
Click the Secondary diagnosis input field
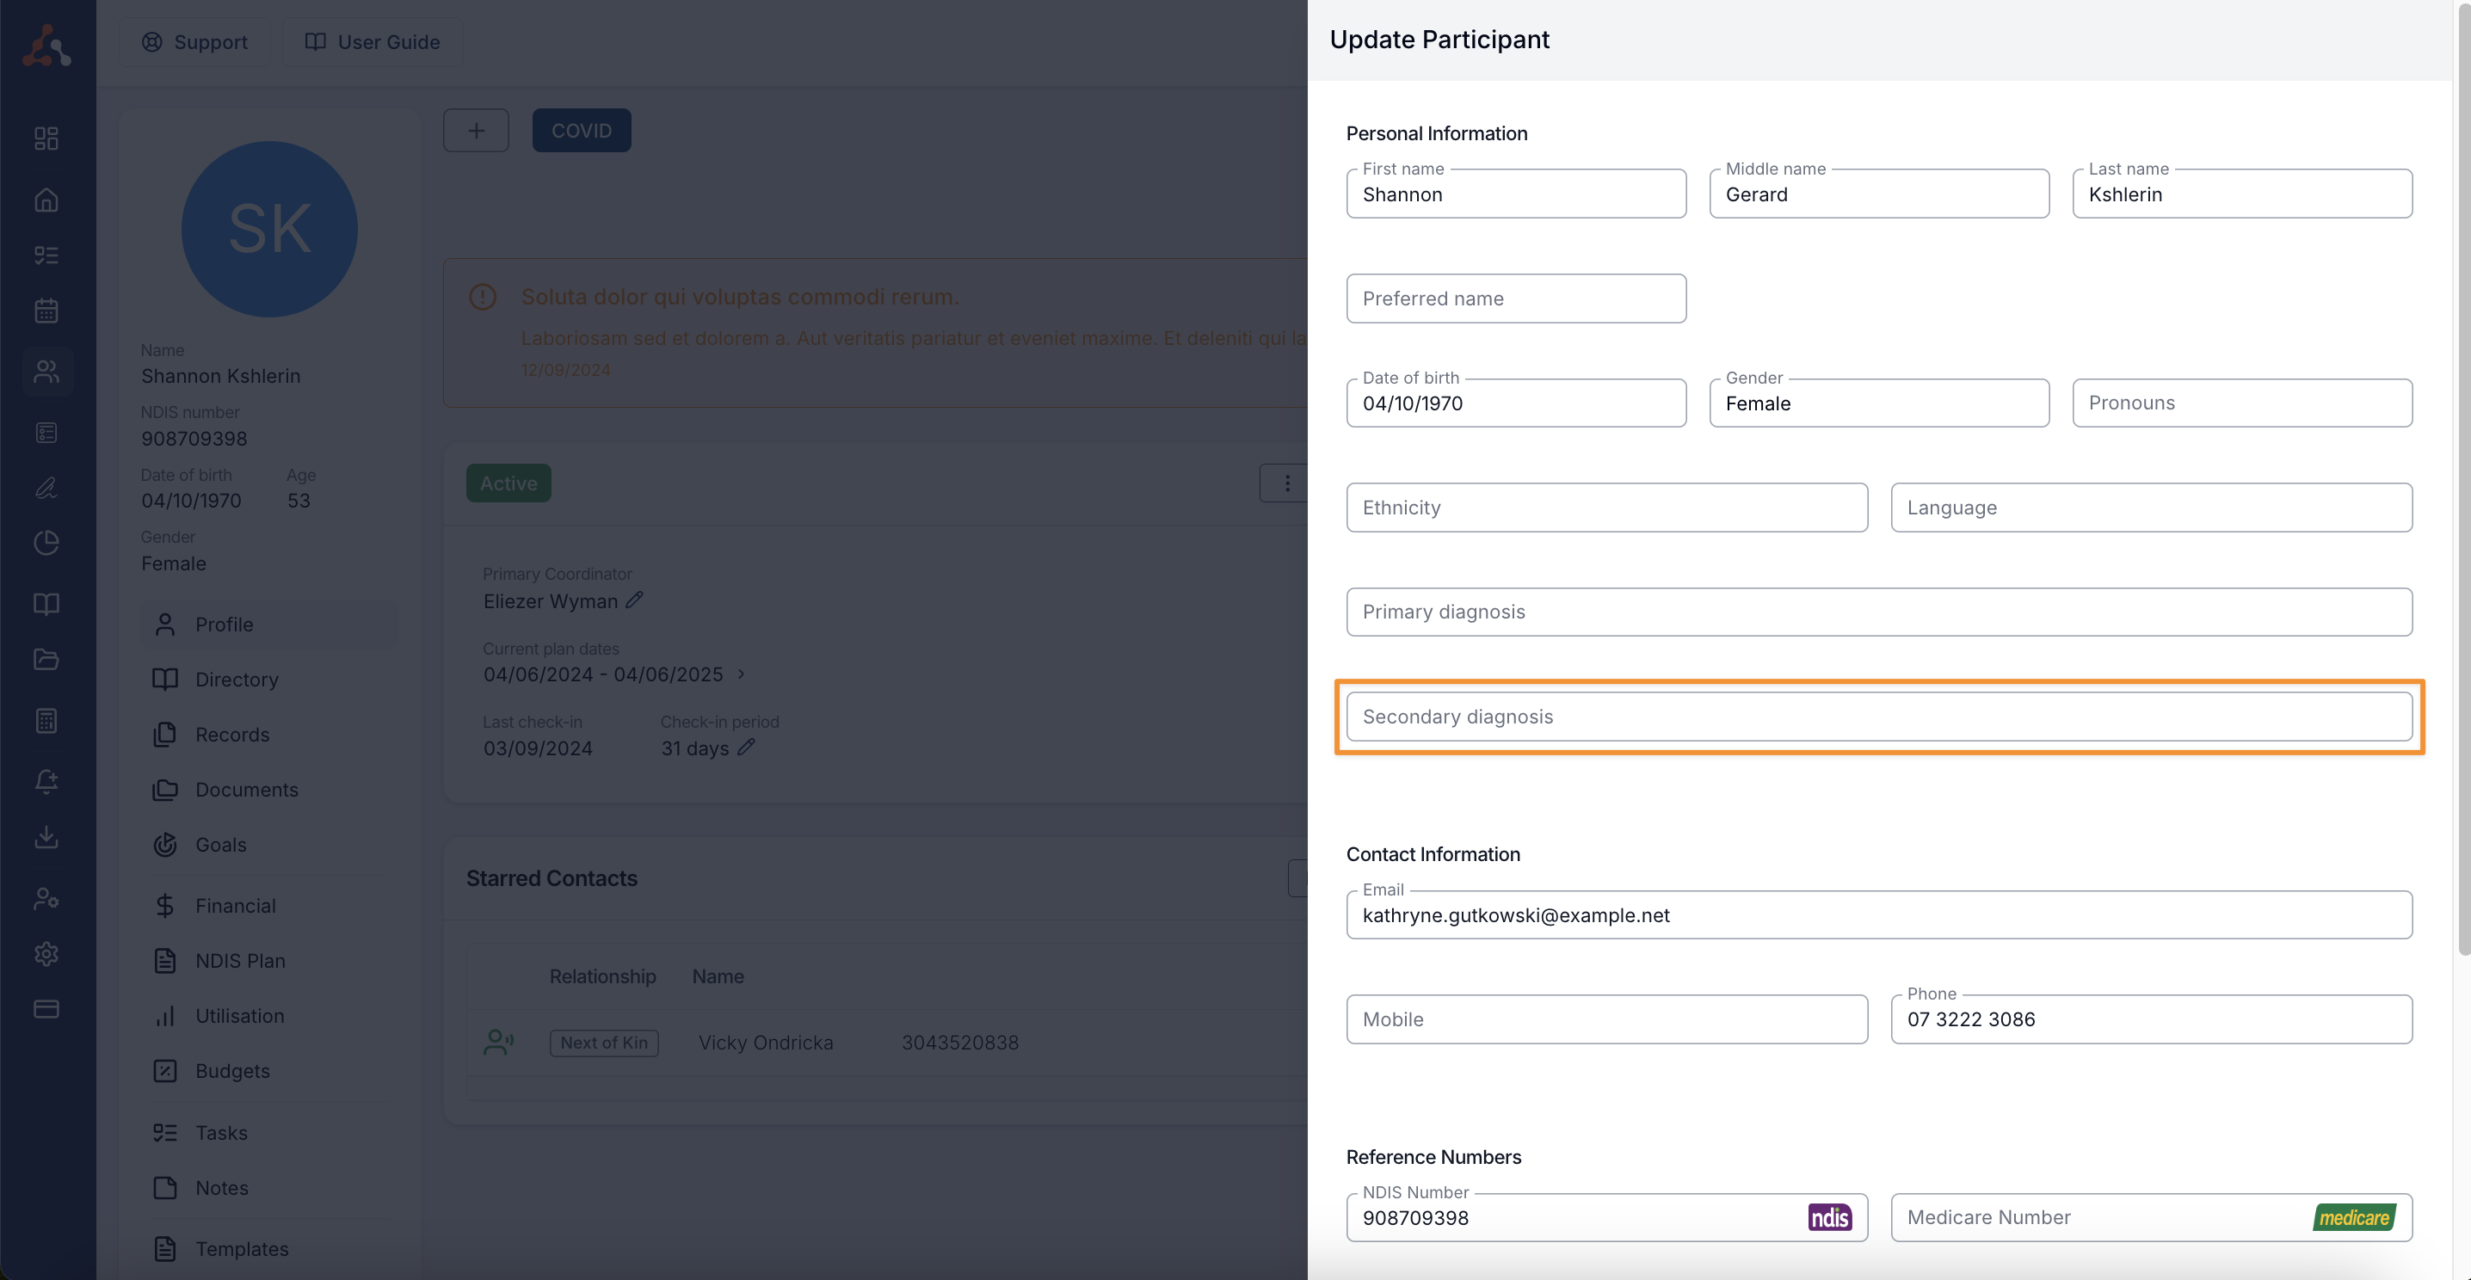tap(1878, 717)
